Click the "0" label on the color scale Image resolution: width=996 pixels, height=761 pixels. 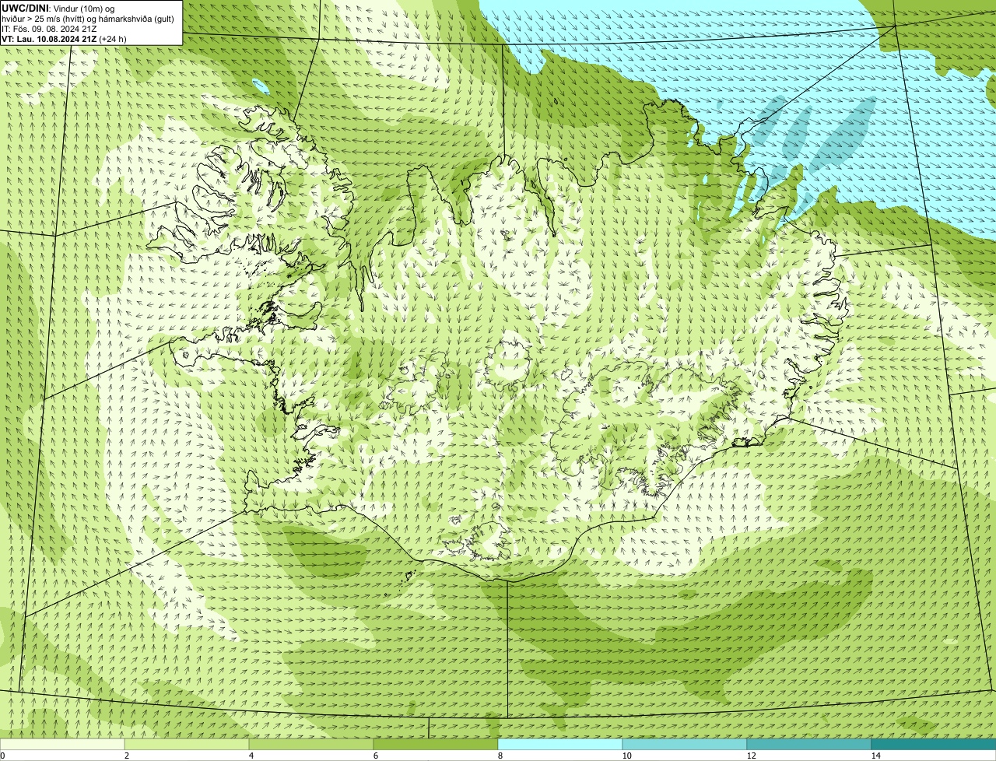(x=2, y=756)
